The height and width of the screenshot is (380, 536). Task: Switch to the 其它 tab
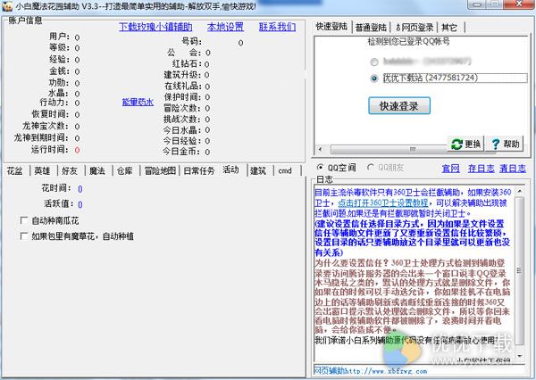(449, 28)
